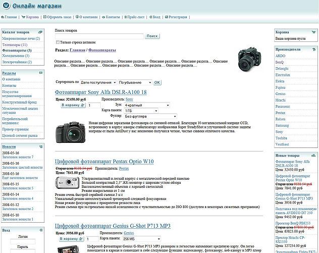This screenshot has height=253, width=319.
Task: Open Sony Карта памяти '1 ГБ' dropdown
Action: click(141, 111)
